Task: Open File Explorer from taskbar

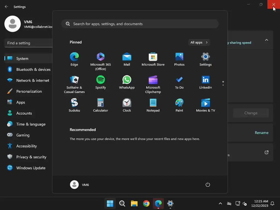Action: [x=134, y=203]
